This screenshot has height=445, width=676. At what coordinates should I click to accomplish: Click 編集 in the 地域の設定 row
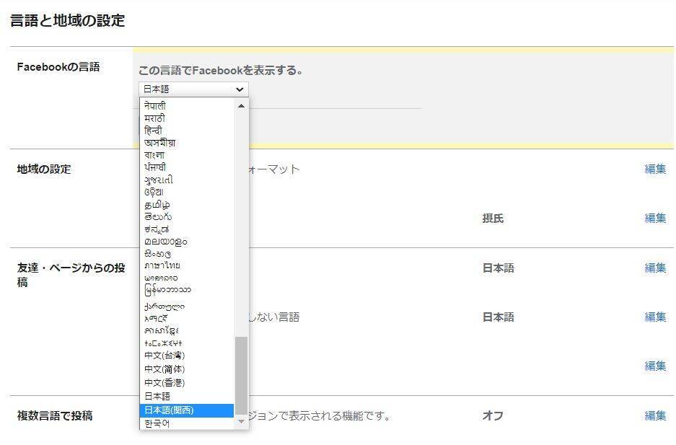click(x=655, y=169)
